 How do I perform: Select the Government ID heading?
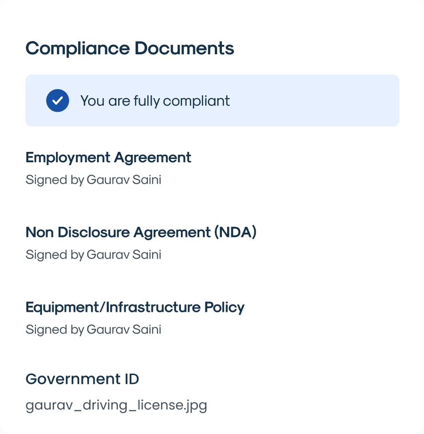click(x=82, y=379)
